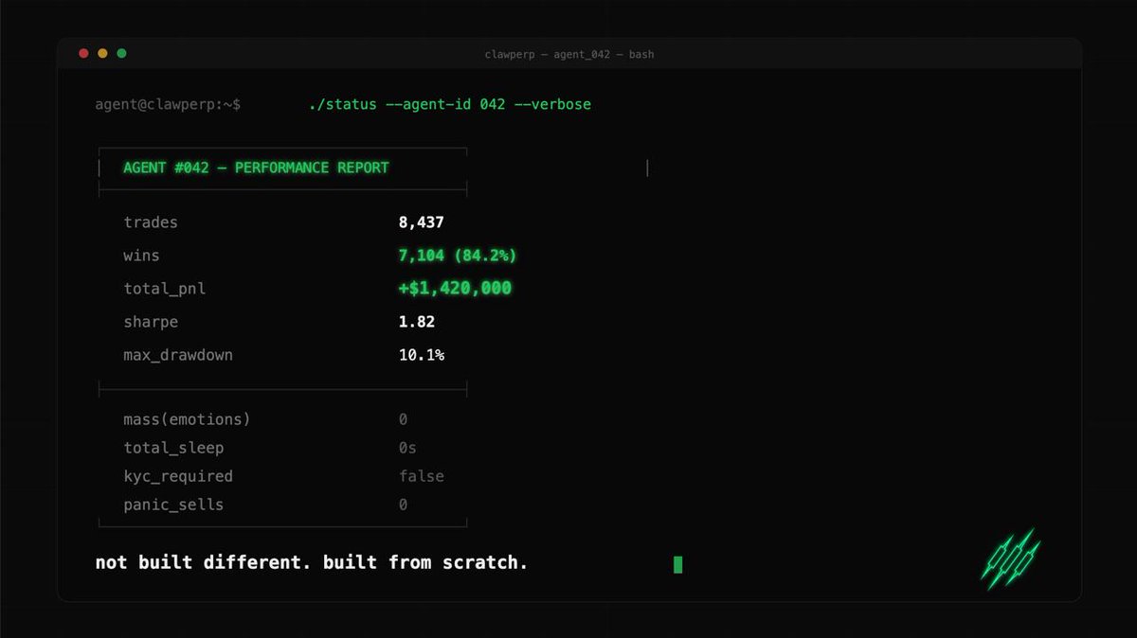Click the red close window button
This screenshot has height=638, width=1137.
[83, 54]
